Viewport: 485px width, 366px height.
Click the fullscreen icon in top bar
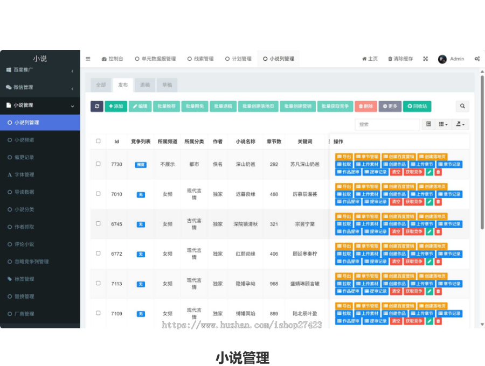426,59
